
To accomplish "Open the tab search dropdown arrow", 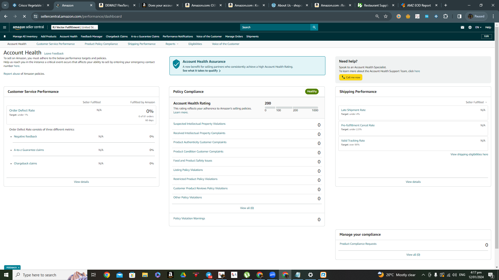I will 5,5.
